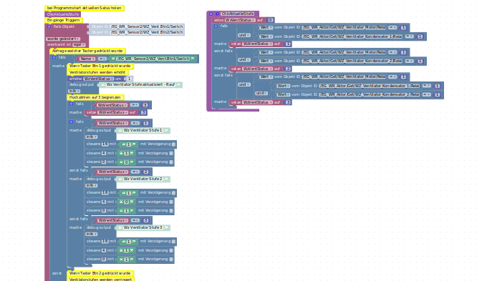Click the ChkAktuelleStufe function call block
This screenshot has width=482, height=281.
coord(63,14)
